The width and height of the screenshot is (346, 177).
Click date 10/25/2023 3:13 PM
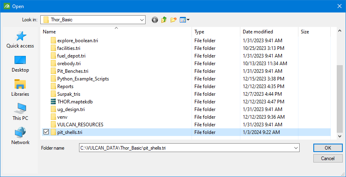pyautogui.click(x=263, y=48)
